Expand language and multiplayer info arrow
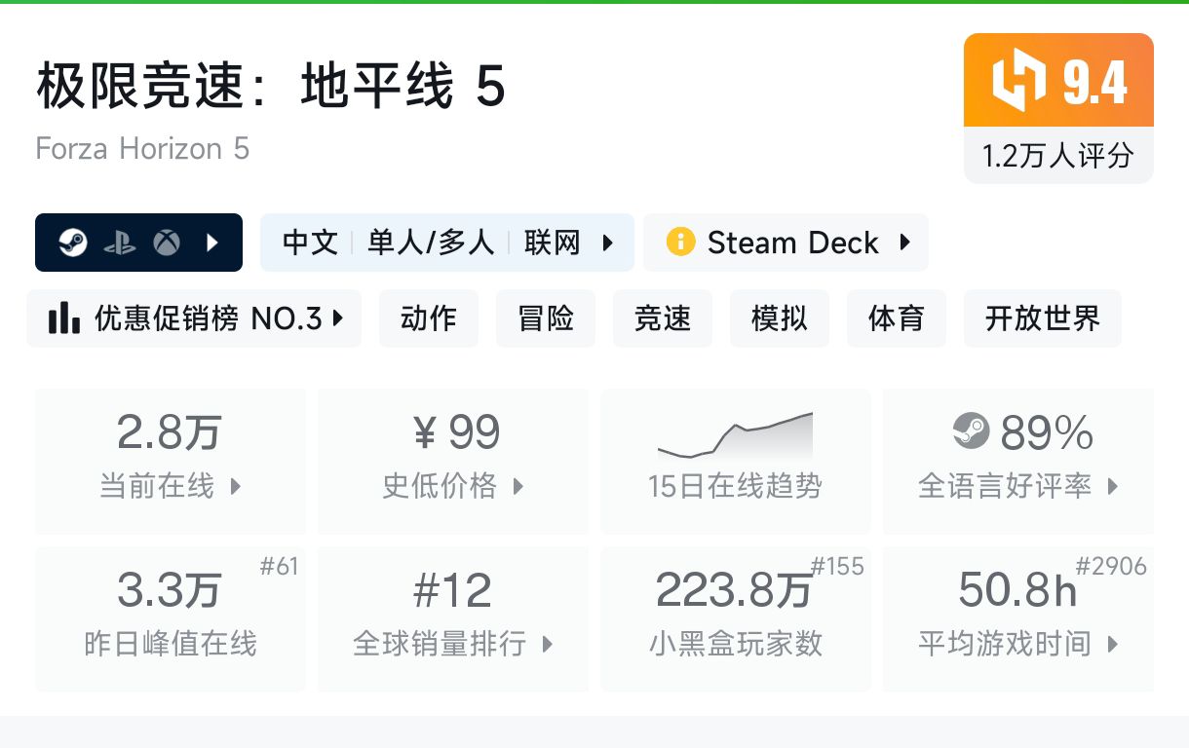This screenshot has height=748, width=1189. (609, 243)
